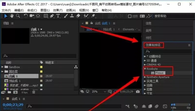Expand the 3D 通道 category
Viewport: 195px width, 111px height.
click(x=145, y=60)
